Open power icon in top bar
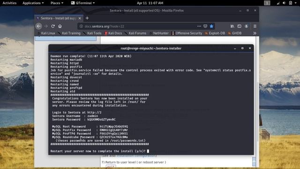The width and height of the screenshot is (300, 169). pyautogui.click(x=291, y=3)
